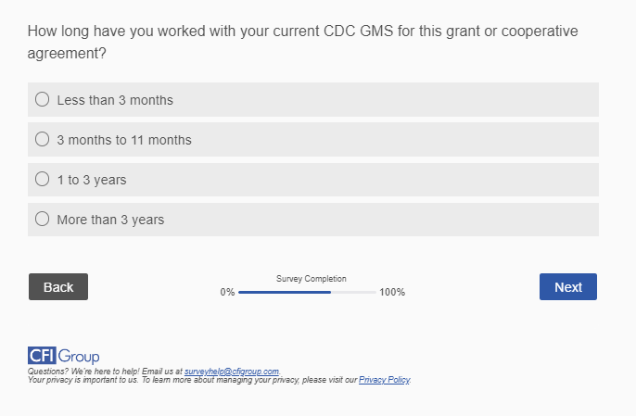
Task: Choose the '3 months to 11 months' radio circle
Action: click(42, 139)
